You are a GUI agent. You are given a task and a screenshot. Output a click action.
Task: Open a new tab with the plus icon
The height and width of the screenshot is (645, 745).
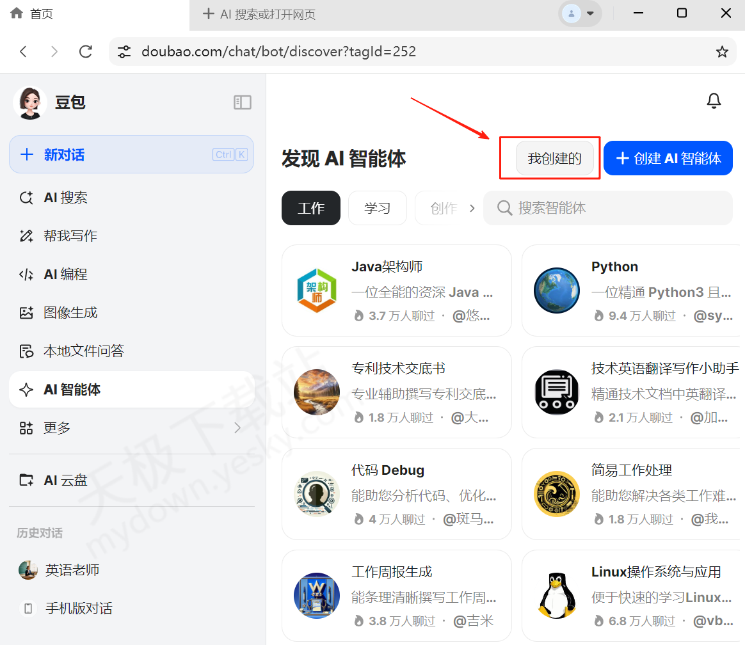point(208,14)
